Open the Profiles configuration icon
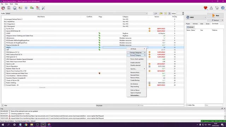The width and height of the screenshot is (226, 127). pyautogui.click(x=20, y=8)
